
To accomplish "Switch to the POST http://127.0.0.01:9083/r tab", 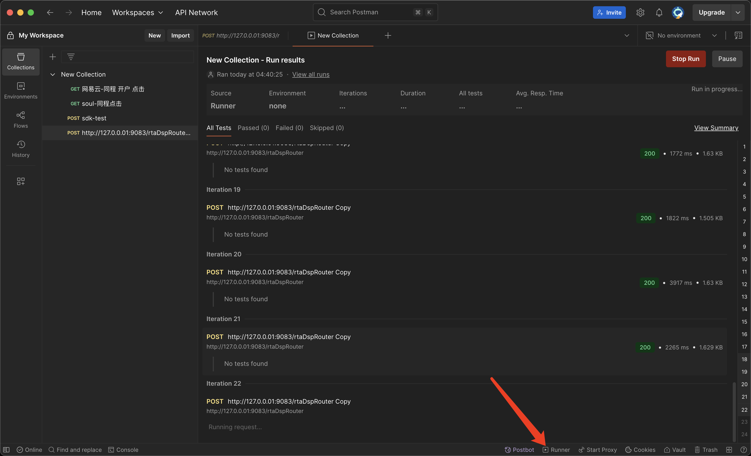I will coord(241,36).
